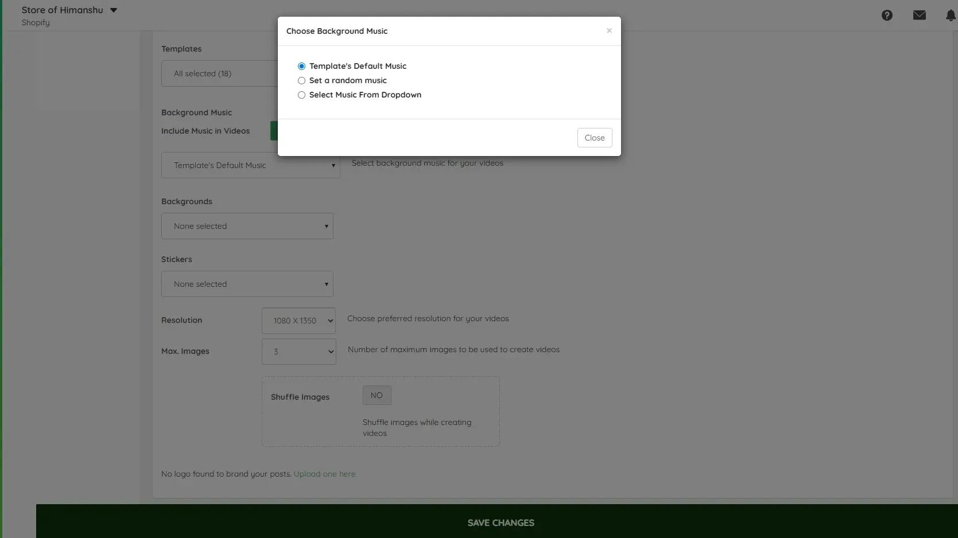The image size is (958, 538).
Task: Open the Templates All selected (18) dropdown
Action: click(x=219, y=73)
